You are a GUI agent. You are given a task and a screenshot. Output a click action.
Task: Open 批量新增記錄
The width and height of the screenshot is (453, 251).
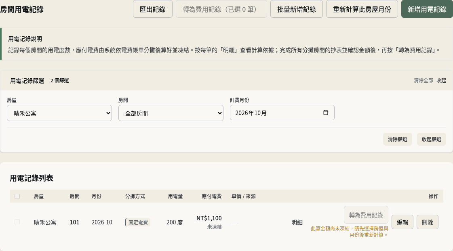click(297, 9)
